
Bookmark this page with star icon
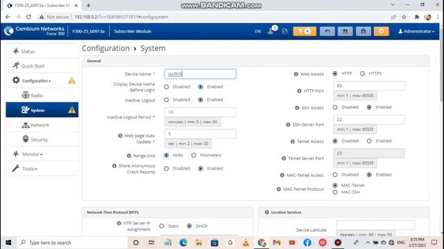click(404, 17)
